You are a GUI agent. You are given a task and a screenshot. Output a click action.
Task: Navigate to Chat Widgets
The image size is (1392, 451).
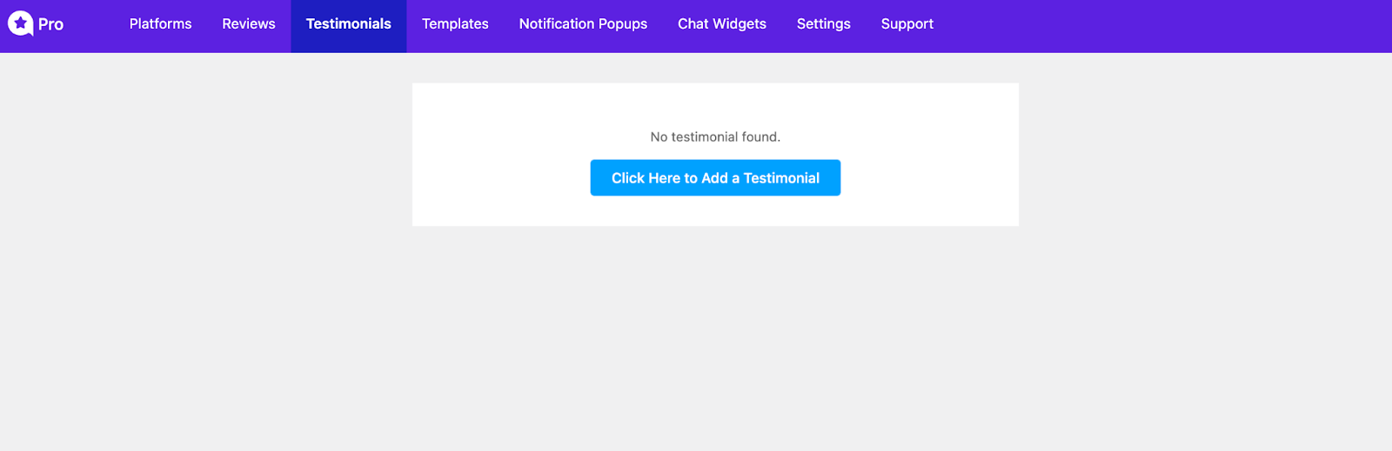[722, 24]
